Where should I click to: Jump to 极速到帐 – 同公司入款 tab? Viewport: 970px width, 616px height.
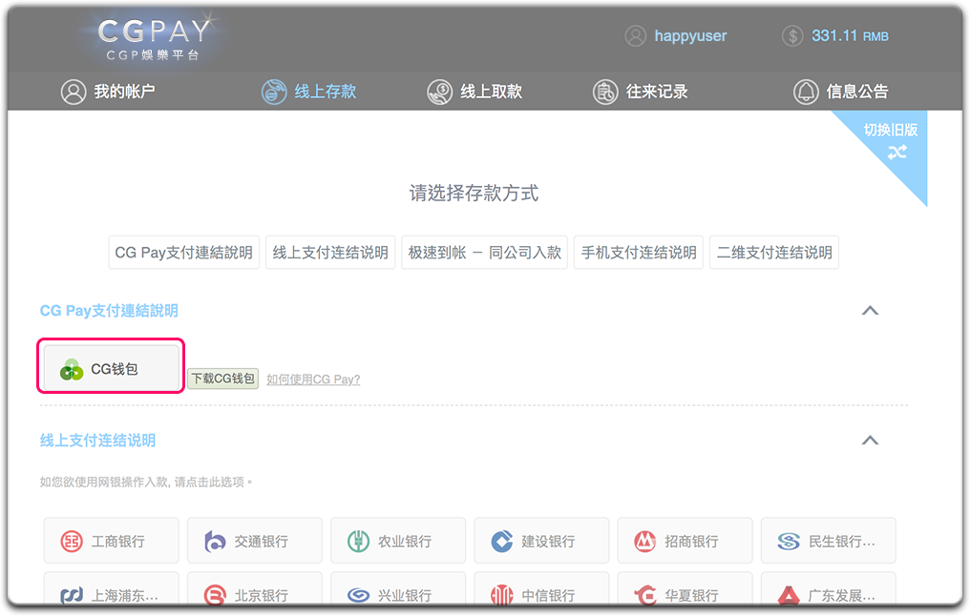(484, 253)
